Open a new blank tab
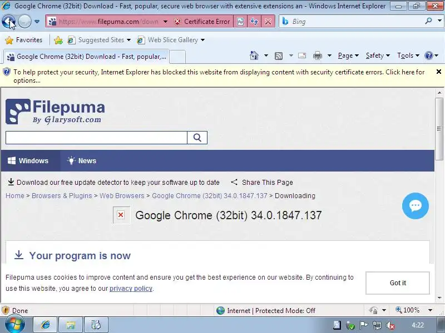 (x=177, y=57)
